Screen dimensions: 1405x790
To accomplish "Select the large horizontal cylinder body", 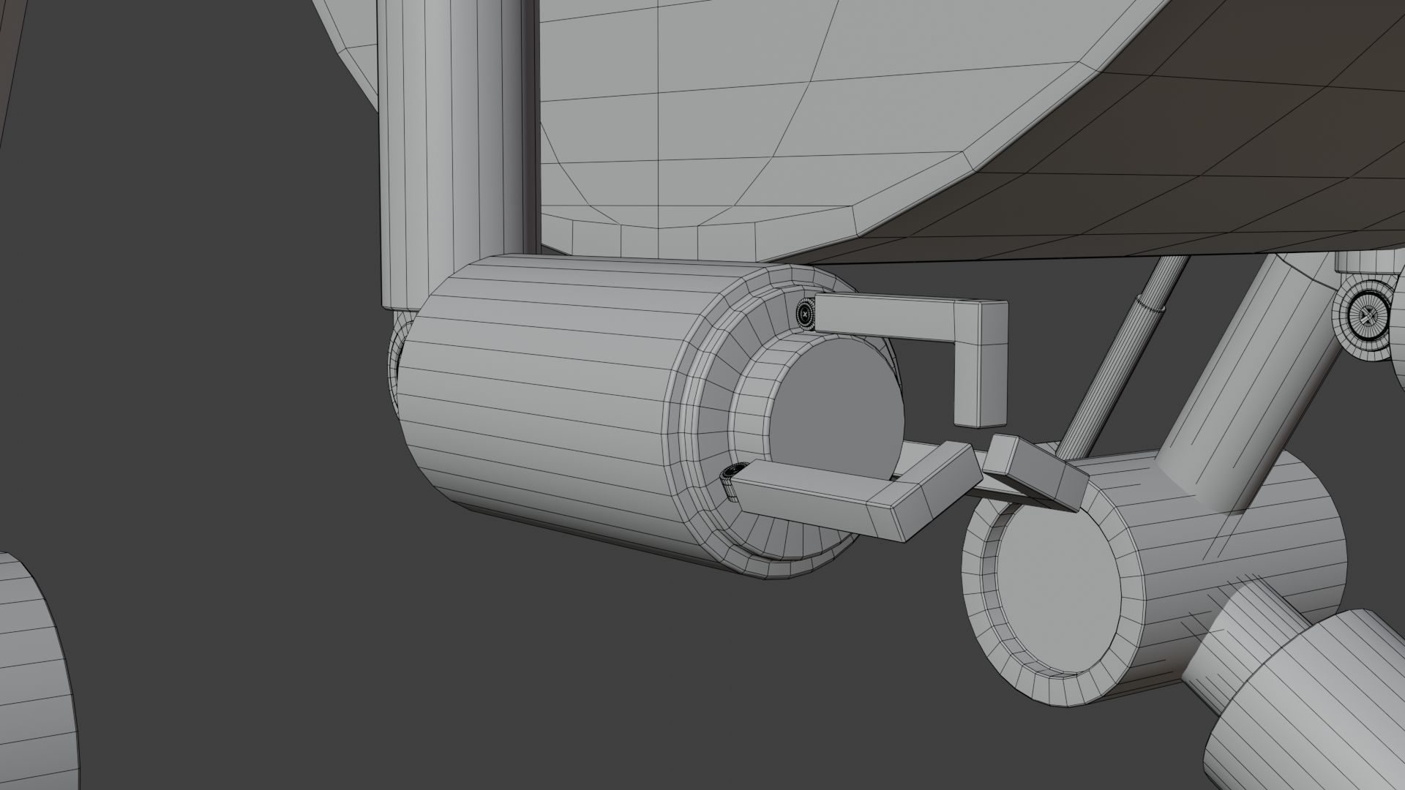I will tap(542, 410).
